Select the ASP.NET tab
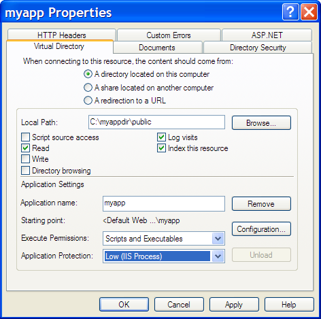The image size is (321, 319). tap(267, 35)
